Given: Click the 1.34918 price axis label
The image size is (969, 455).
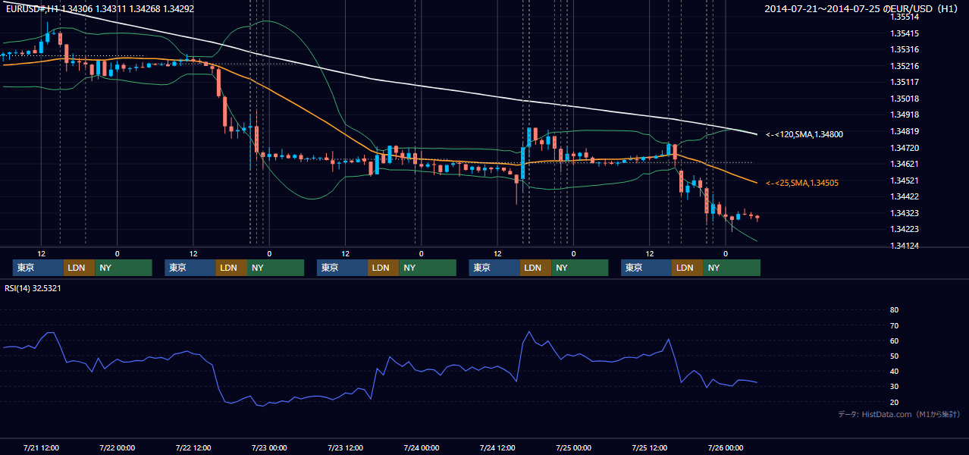Looking at the screenshot, I should pos(904,115).
